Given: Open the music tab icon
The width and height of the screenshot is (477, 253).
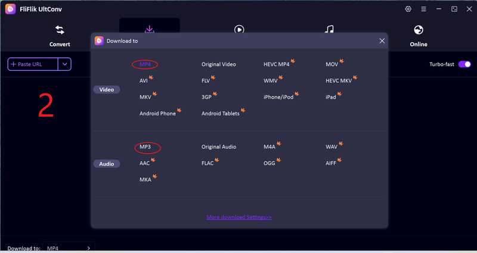Looking at the screenshot, I should (x=329, y=30).
